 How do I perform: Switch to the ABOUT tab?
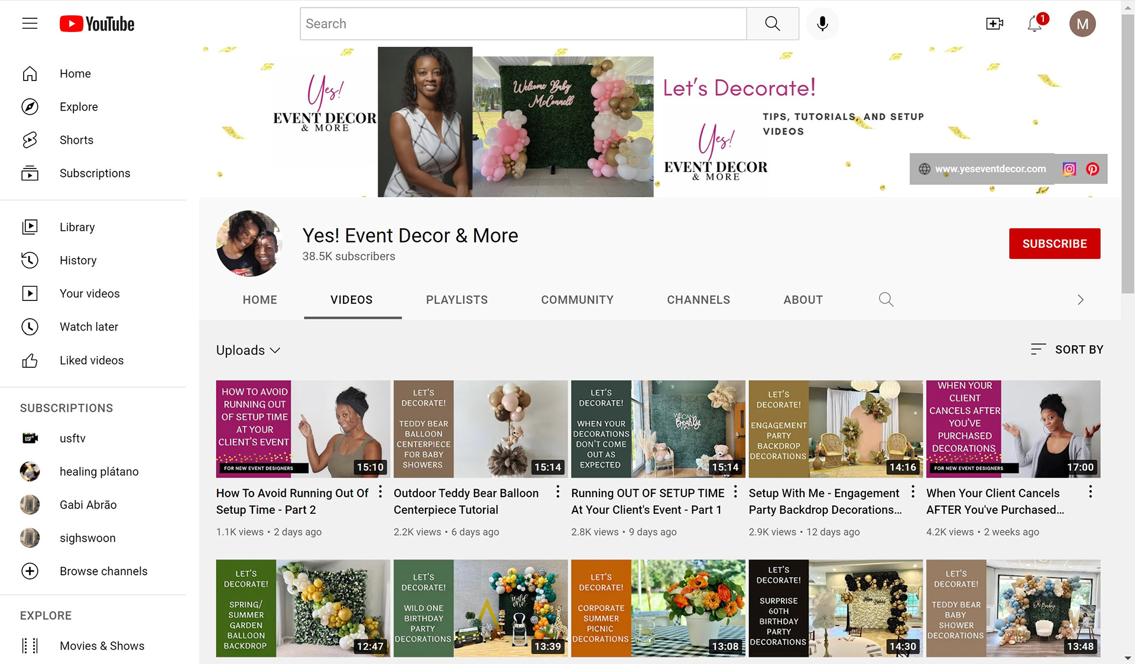click(803, 300)
